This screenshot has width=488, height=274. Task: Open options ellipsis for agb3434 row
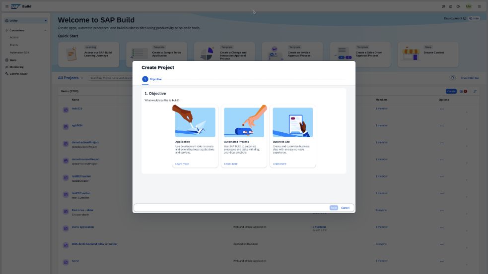(442, 126)
